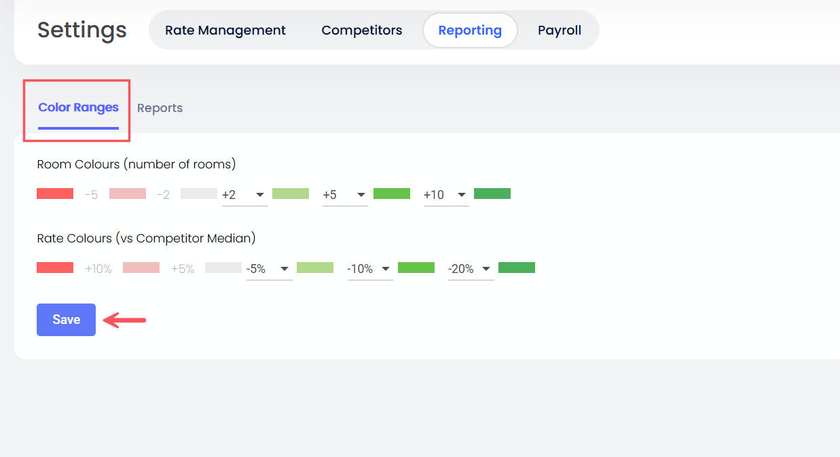Image resolution: width=840 pixels, height=457 pixels.
Task: Open the -20% rate dropdown
Action: coord(471,269)
